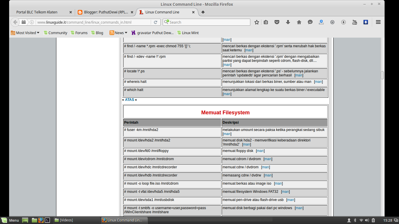399x224 pixels.
Task: Click the window list icon beside clock
Action: pos(396,220)
